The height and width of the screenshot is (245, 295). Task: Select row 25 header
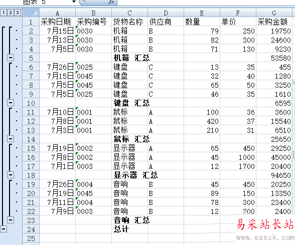31,238
